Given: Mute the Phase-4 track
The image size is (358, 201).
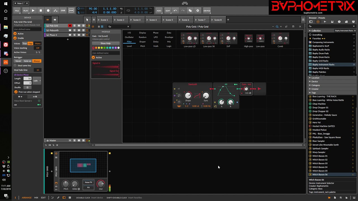Looking at the screenshot, I should click(79, 35).
